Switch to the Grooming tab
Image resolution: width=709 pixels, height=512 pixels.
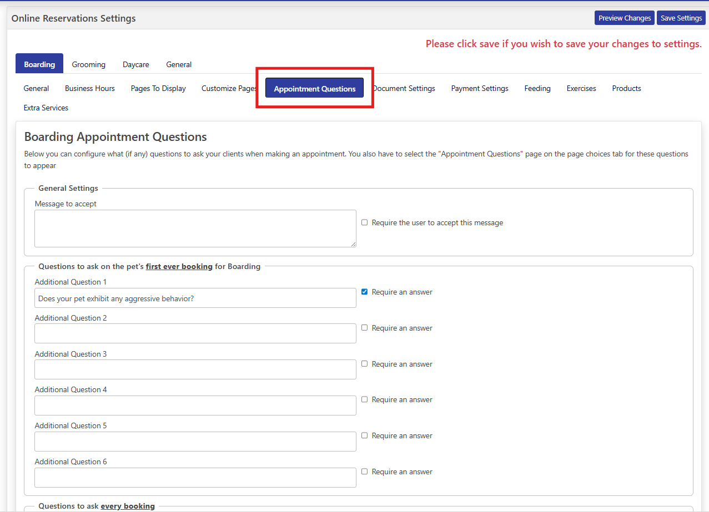pos(88,64)
